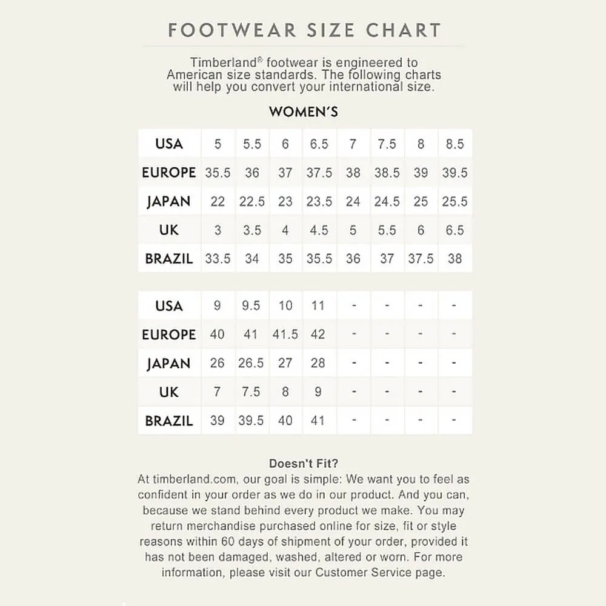This screenshot has width=606, height=606.
Task: Select USA size 8.5 cell
Action: (x=455, y=144)
